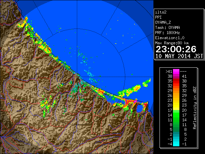Select the 'PPI' scan type text
Screen dimensions: 205x154
coord(158,17)
